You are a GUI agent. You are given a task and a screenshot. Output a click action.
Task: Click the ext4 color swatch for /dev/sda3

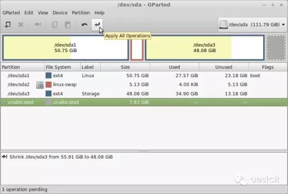pos(49,93)
